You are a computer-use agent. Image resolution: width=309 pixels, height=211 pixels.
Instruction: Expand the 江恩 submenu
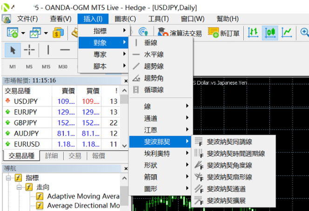tap(161, 130)
